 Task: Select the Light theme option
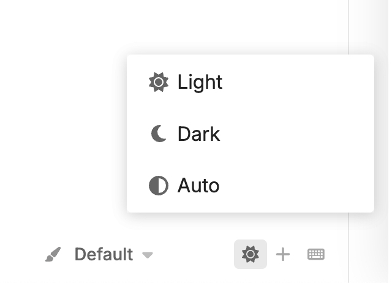pyautogui.click(x=200, y=82)
